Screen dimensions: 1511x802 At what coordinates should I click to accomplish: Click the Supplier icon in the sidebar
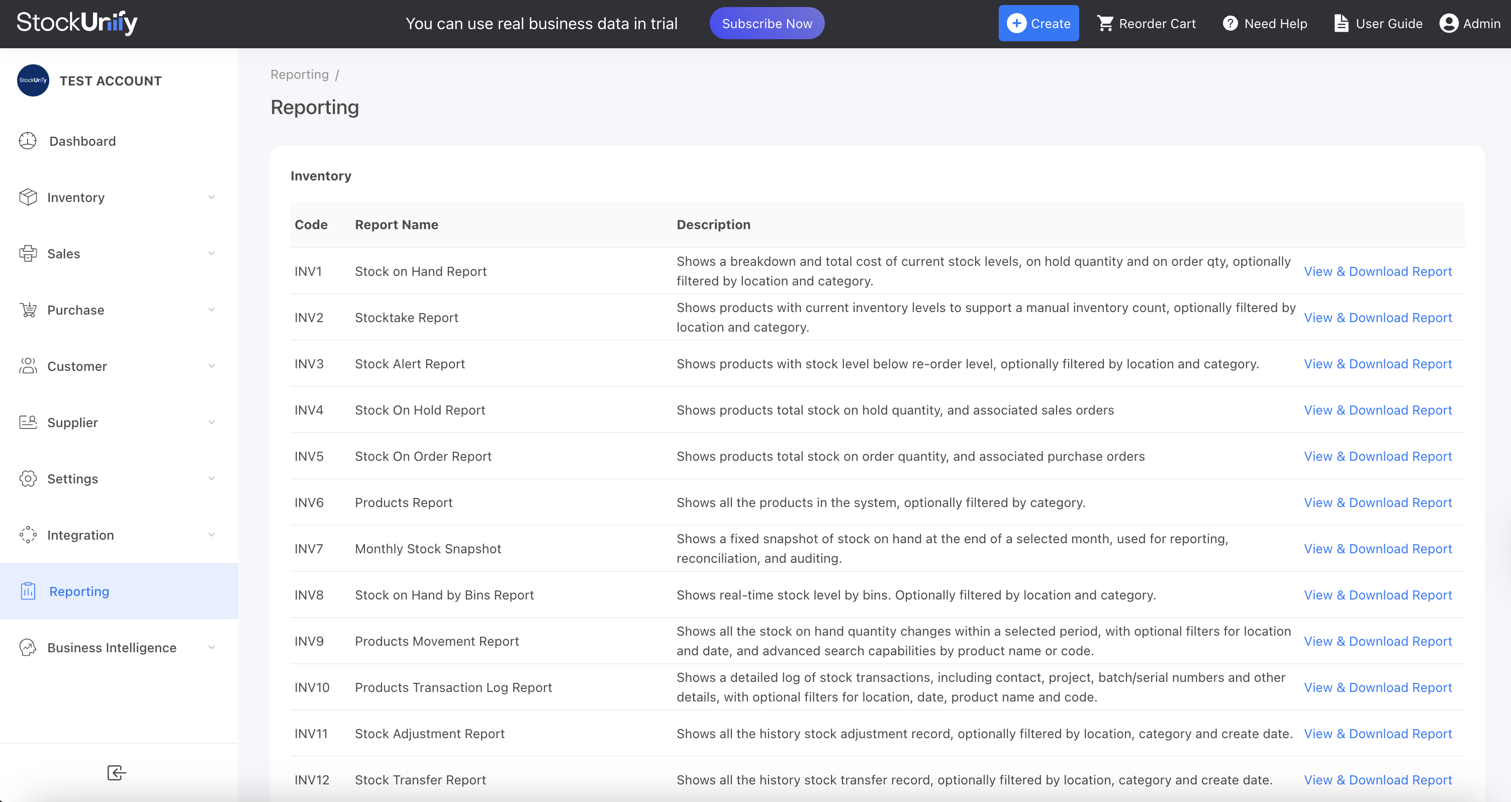click(28, 422)
